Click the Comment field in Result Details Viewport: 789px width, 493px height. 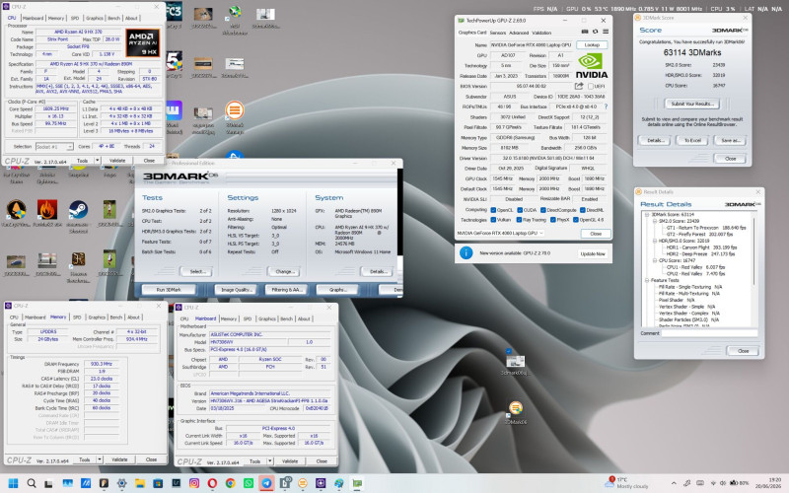[709, 333]
